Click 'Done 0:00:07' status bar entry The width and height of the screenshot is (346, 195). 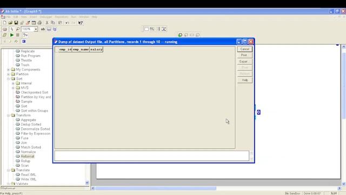(312, 193)
